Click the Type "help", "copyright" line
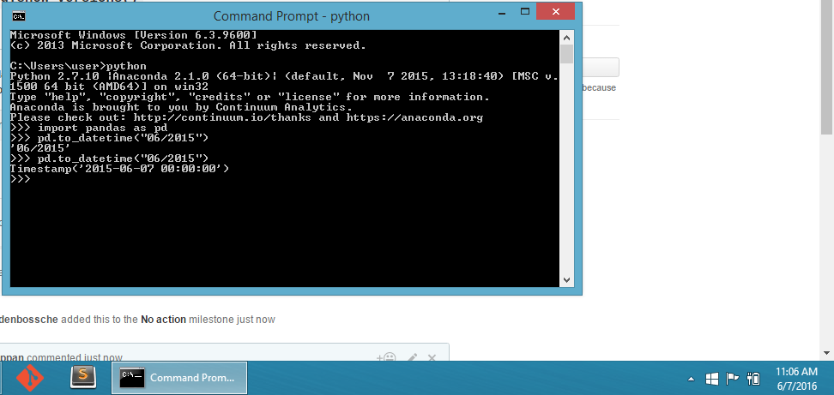The image size is (834, 395). (x=250, y=97)
